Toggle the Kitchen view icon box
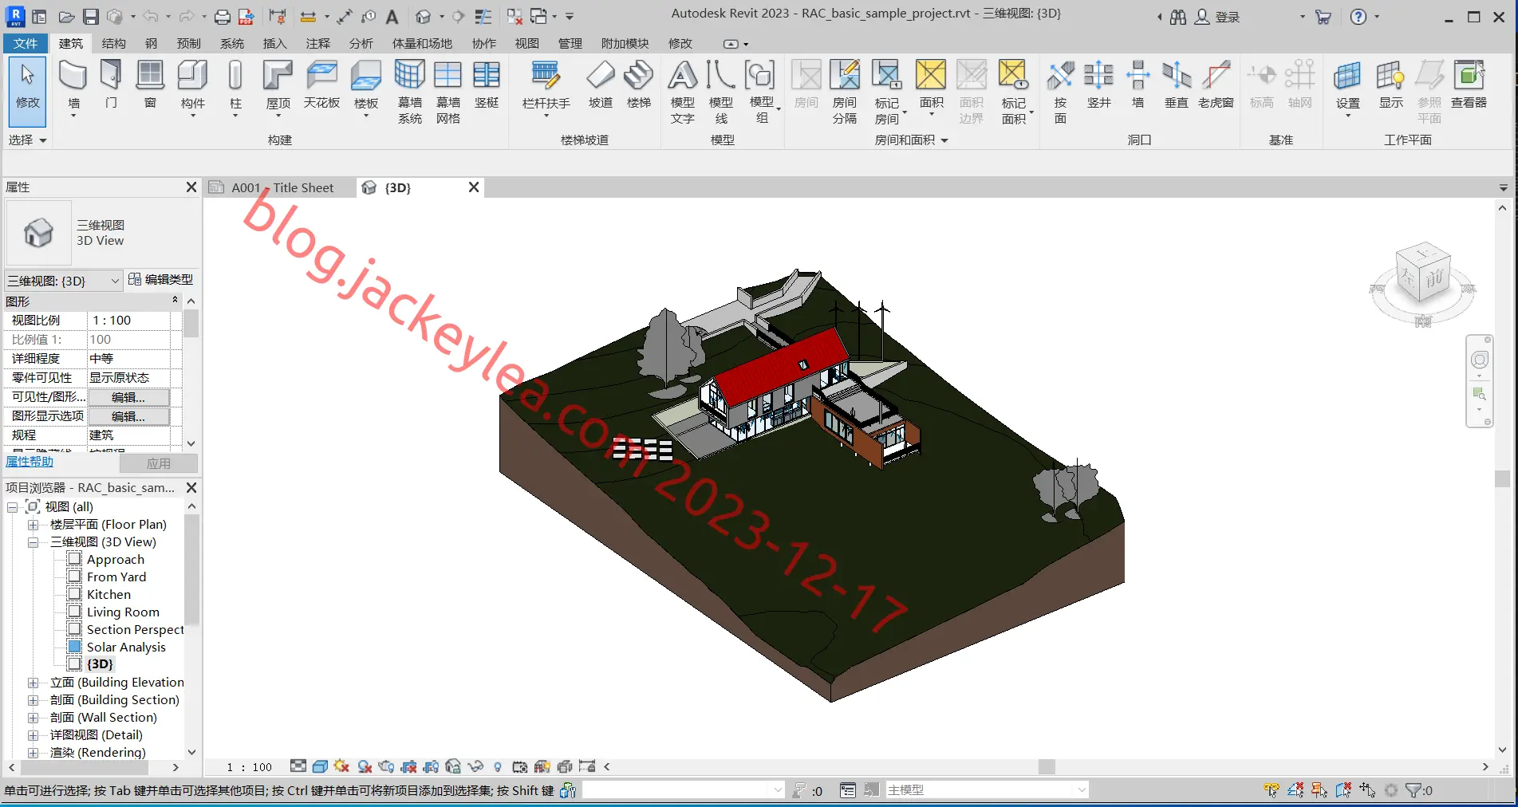 74,594
